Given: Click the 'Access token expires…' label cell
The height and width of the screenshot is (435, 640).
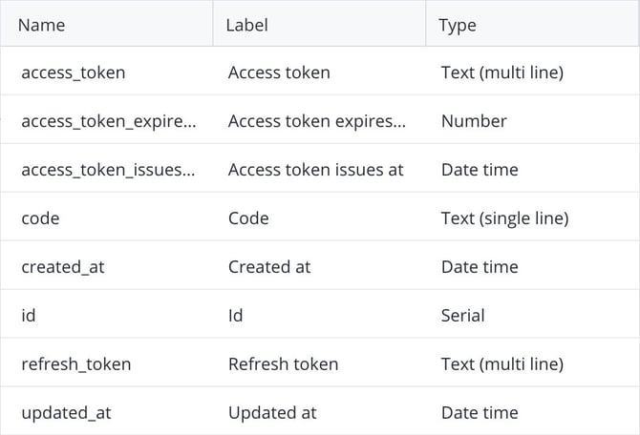Looking at the screenshot, I should click(317, 121).
